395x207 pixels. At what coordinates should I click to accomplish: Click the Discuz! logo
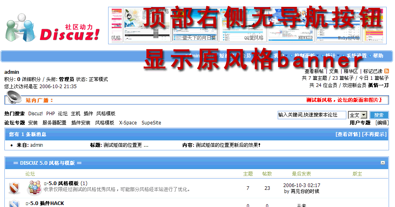click(x=52, y=28)
